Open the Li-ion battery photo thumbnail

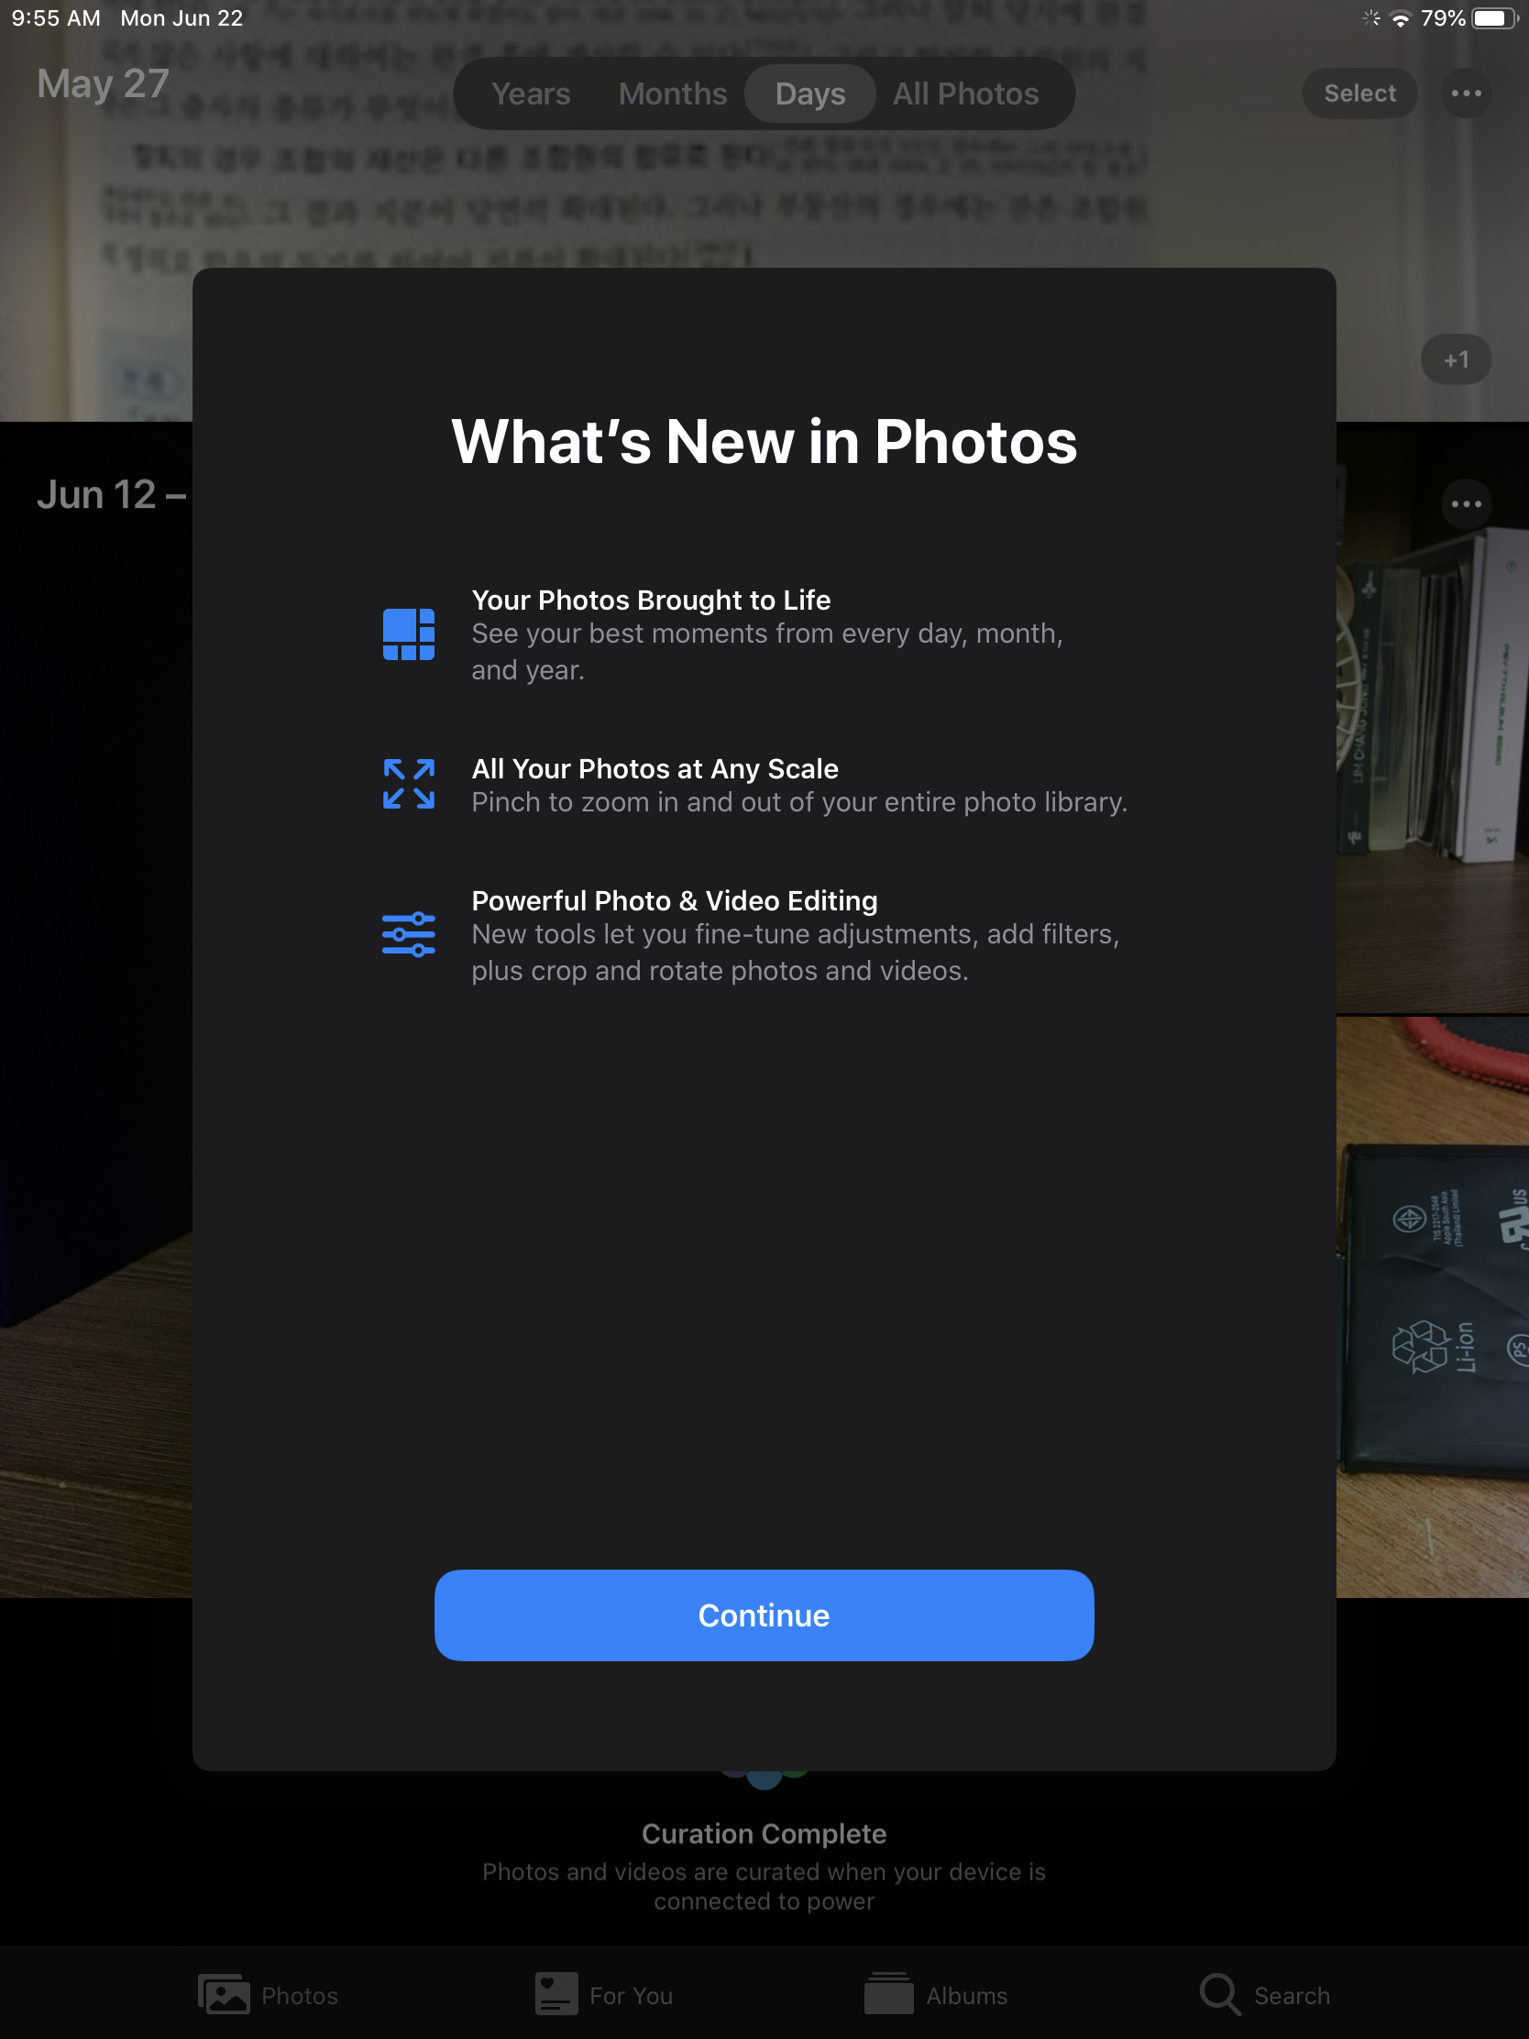1432,1307
